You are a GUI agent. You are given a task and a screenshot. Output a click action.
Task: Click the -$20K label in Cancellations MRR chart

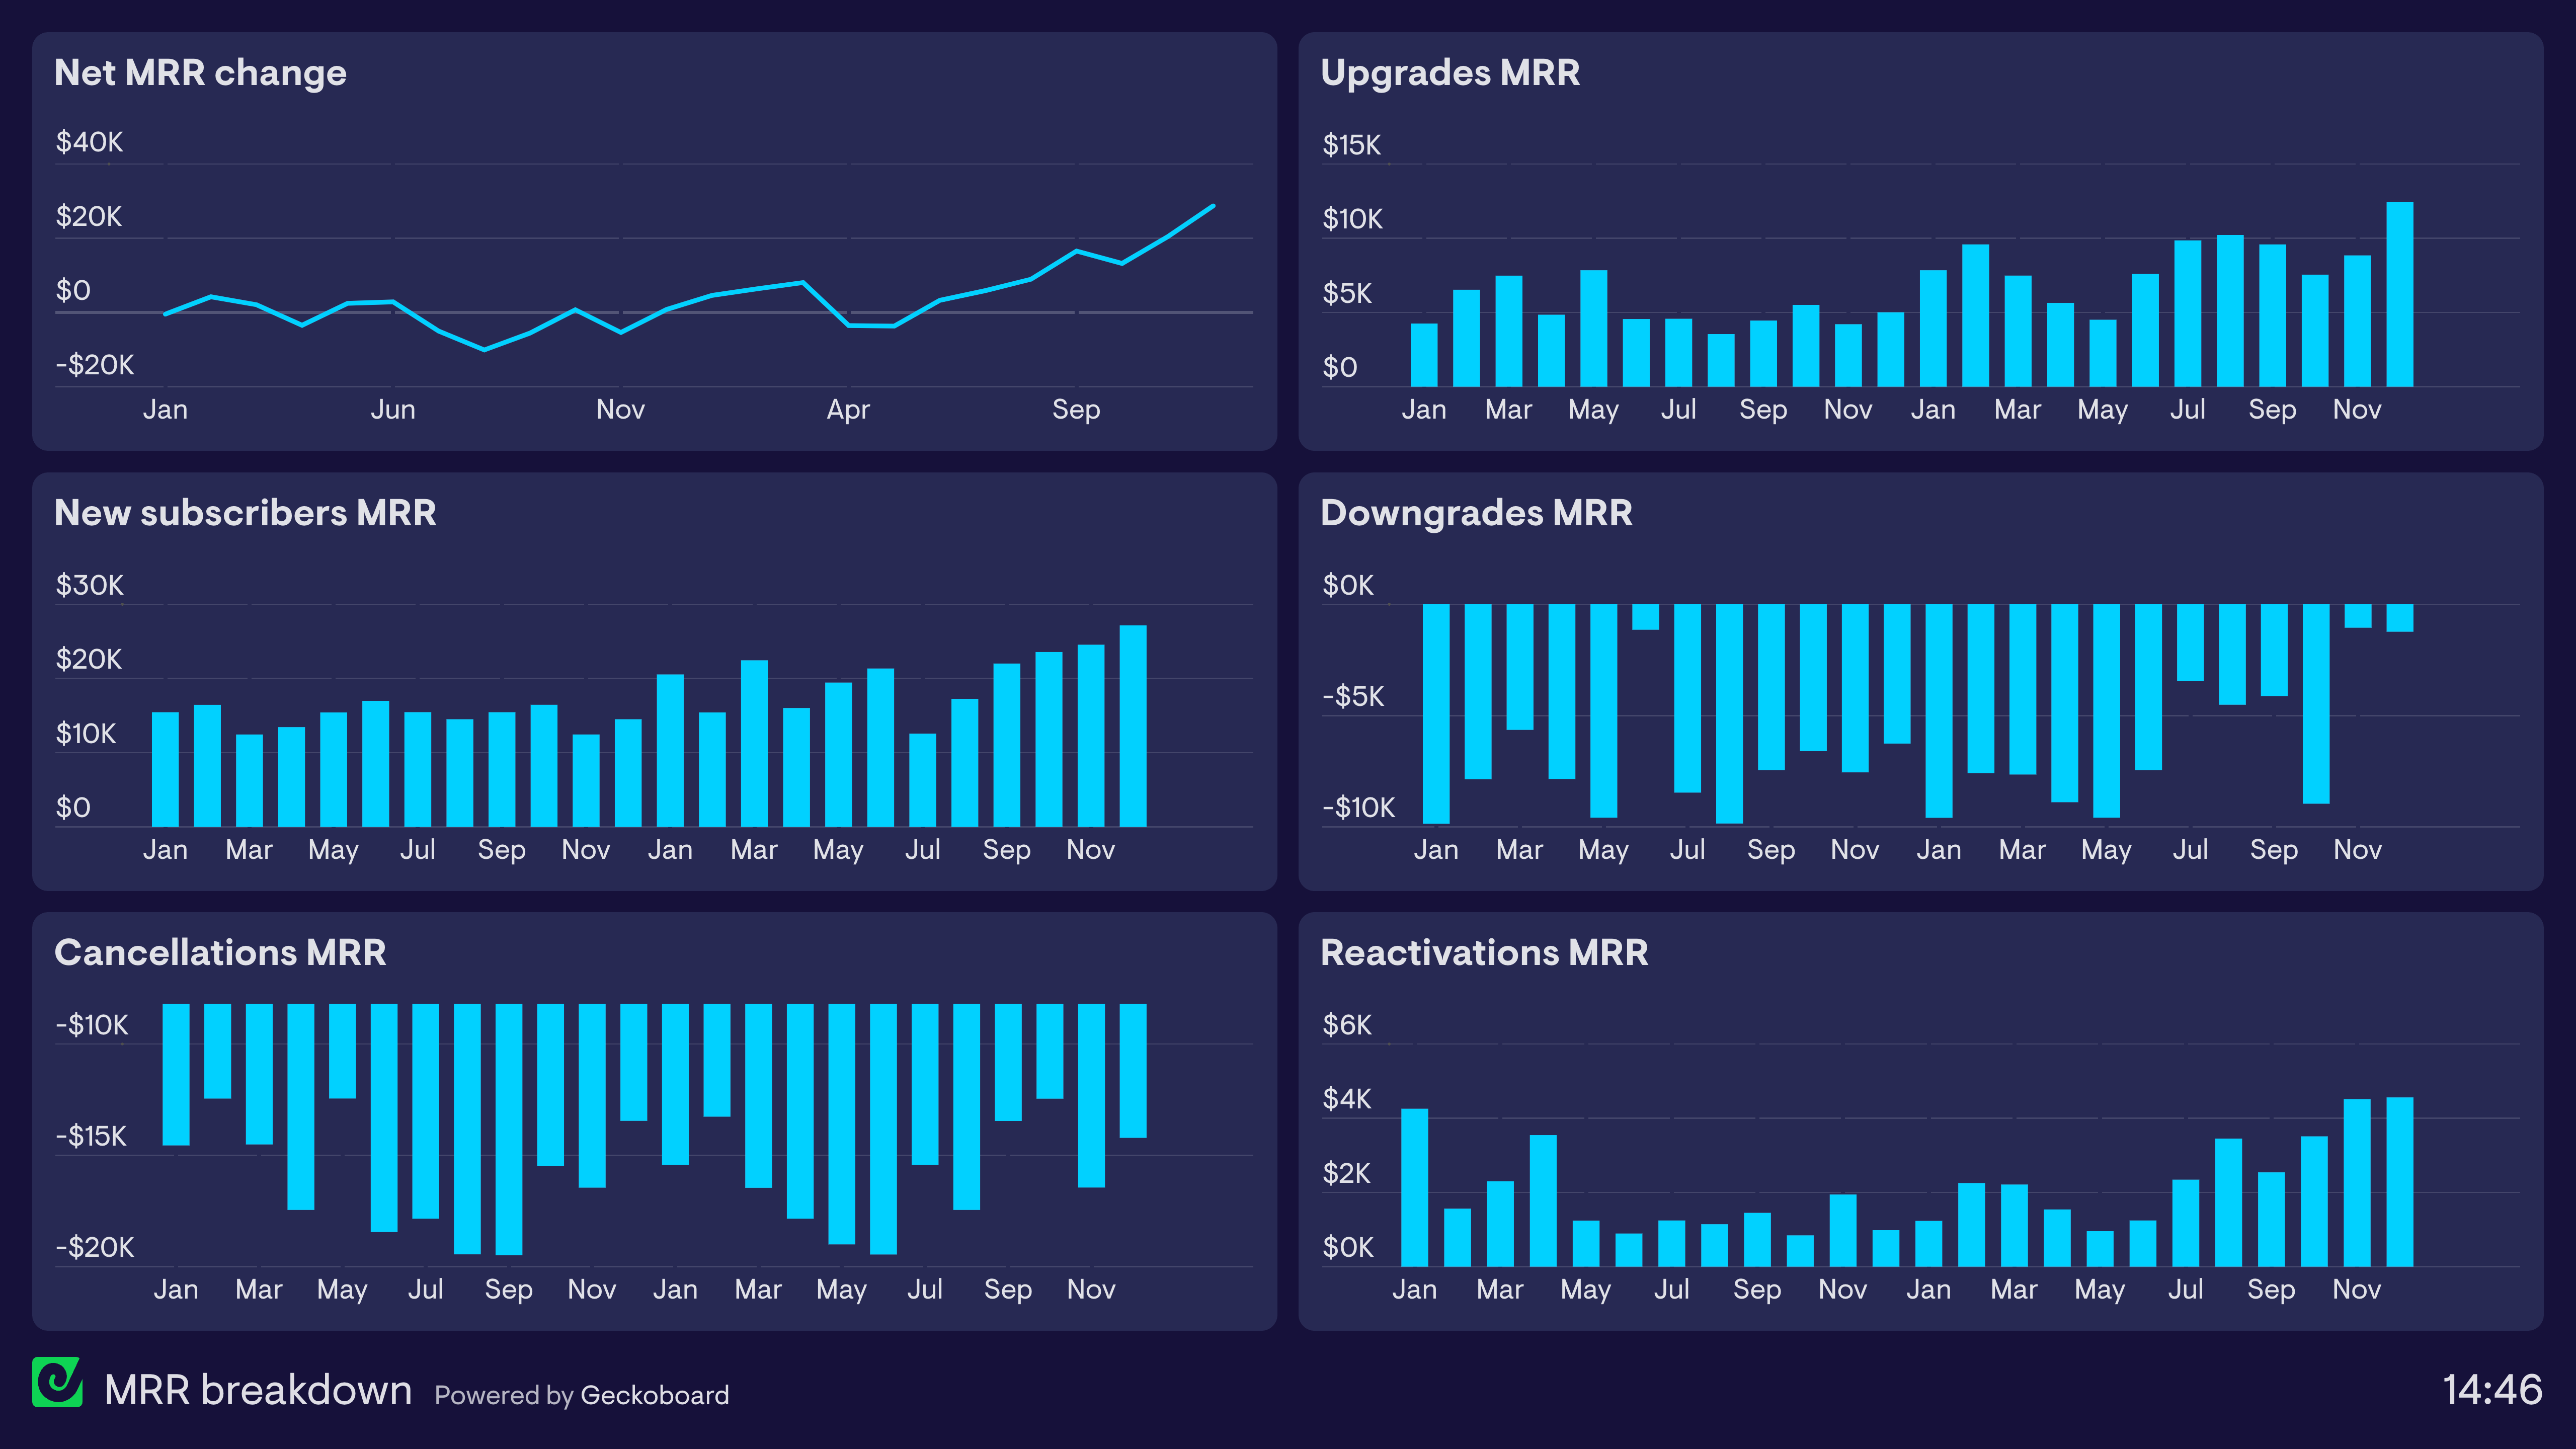coord(94,1247)
